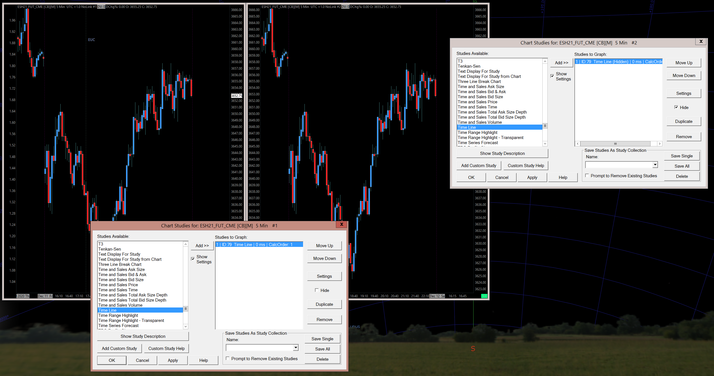Uncheck Hide in chart #2 dialog
The width and height of the screenshot is (714, 376).
pos(676,107)
